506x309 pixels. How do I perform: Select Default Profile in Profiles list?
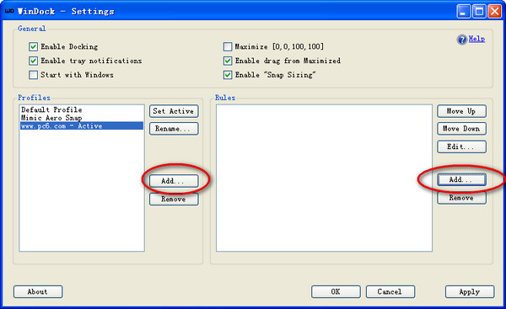pyautogui.click(x=82, y=109)
